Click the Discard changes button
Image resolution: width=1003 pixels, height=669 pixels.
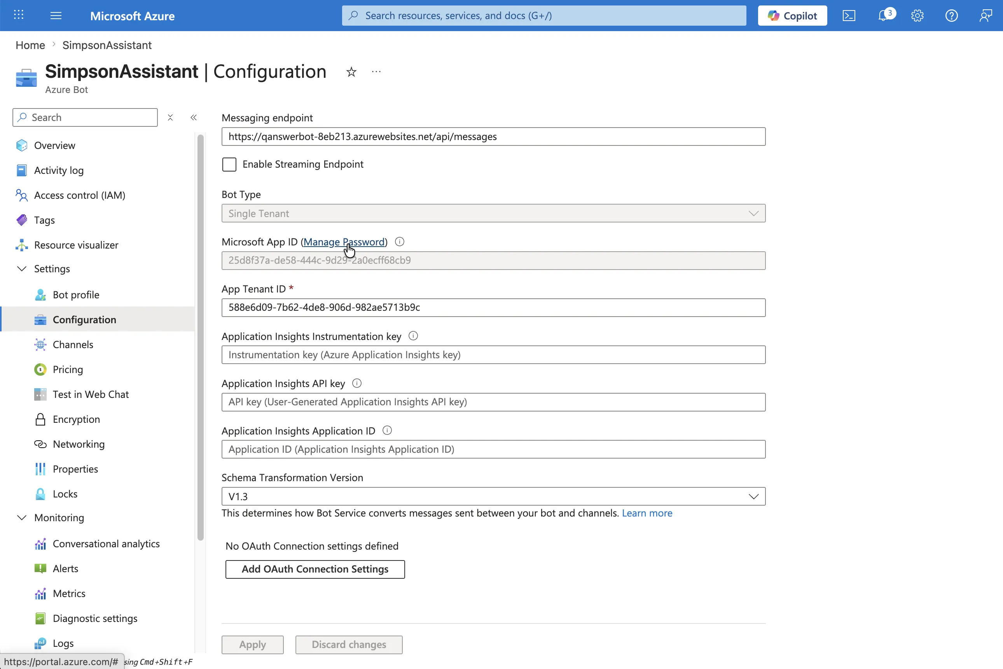pyautogui.click(x=349, y=644)
